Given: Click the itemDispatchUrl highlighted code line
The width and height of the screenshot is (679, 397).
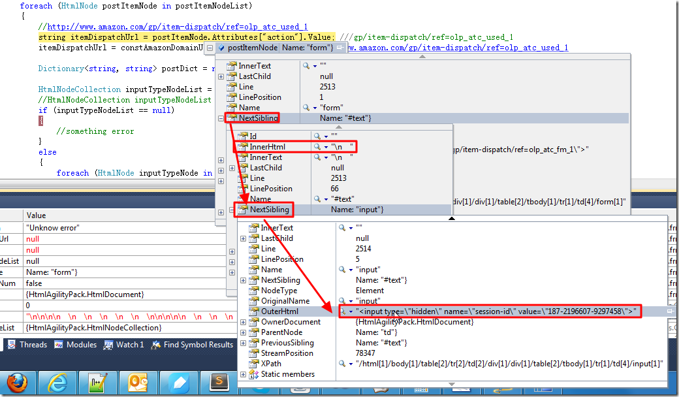Looking at the screenshot, I should pyautogui.click(x=187, y=37).
